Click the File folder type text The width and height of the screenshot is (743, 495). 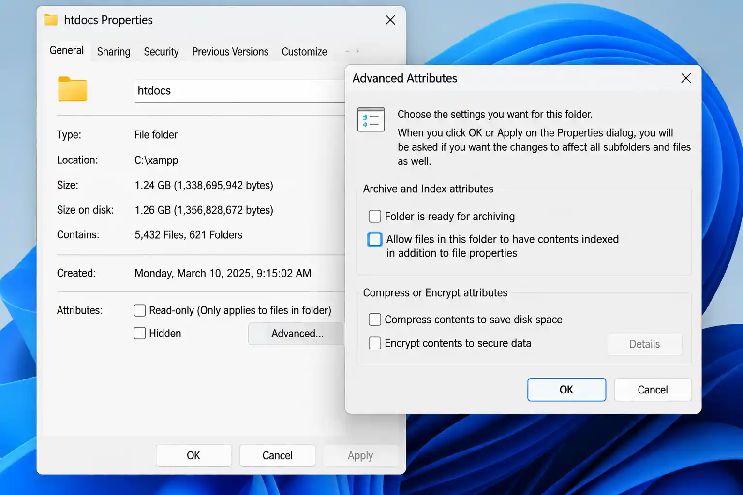pos(156,135)
